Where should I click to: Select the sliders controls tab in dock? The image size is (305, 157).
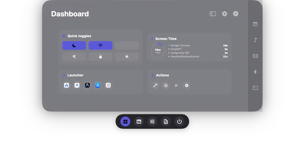pos(152,122)
